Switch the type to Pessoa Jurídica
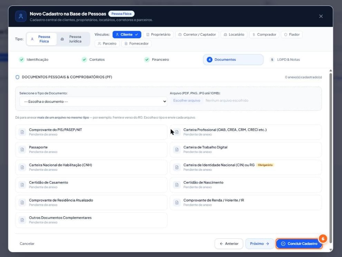Image resolution: width=342 pixels, height=257 pixels. pyautogui.click(x=73, y=39)
